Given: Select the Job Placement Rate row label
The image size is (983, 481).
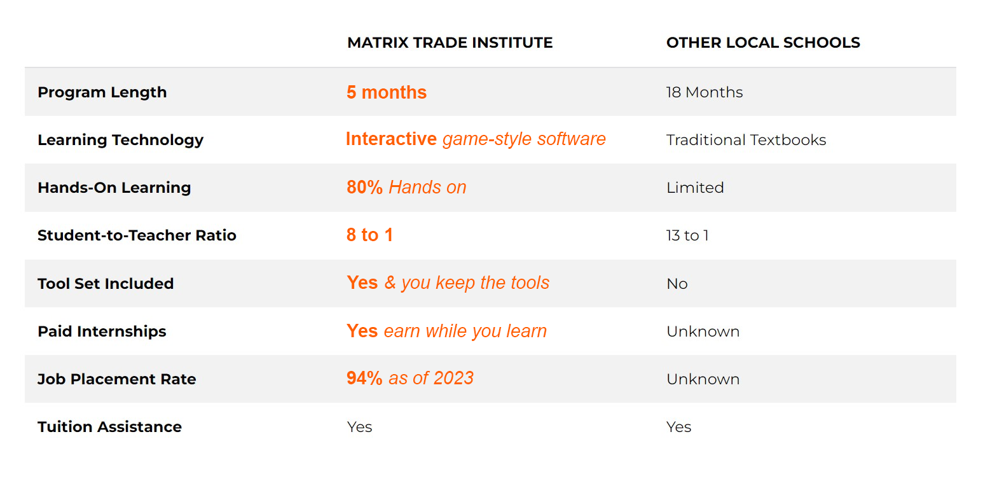Looking at the screenshot, I should click(x=116, y=379).
